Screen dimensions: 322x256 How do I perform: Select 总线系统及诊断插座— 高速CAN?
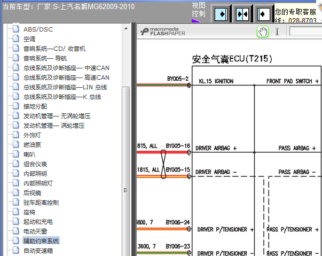pyautogui.click(x=66, y=77)
